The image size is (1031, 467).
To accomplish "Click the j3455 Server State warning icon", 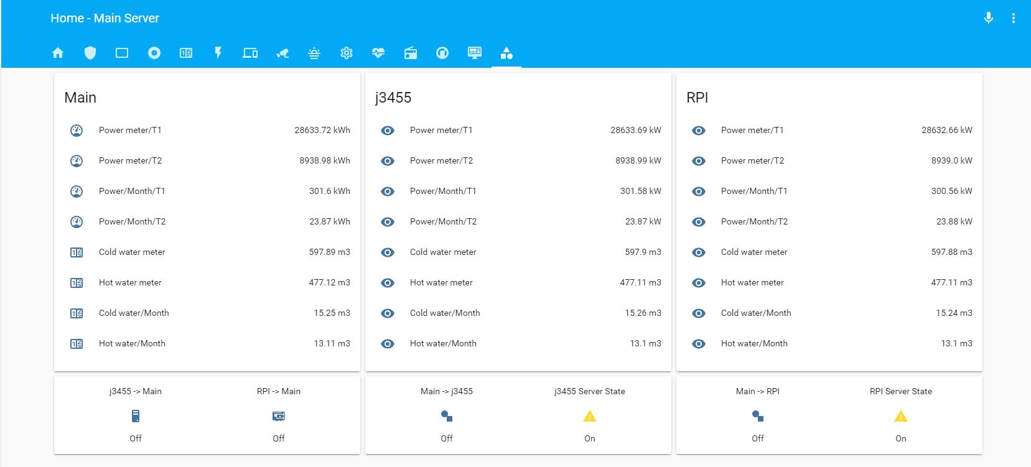I will click(590, 416).
